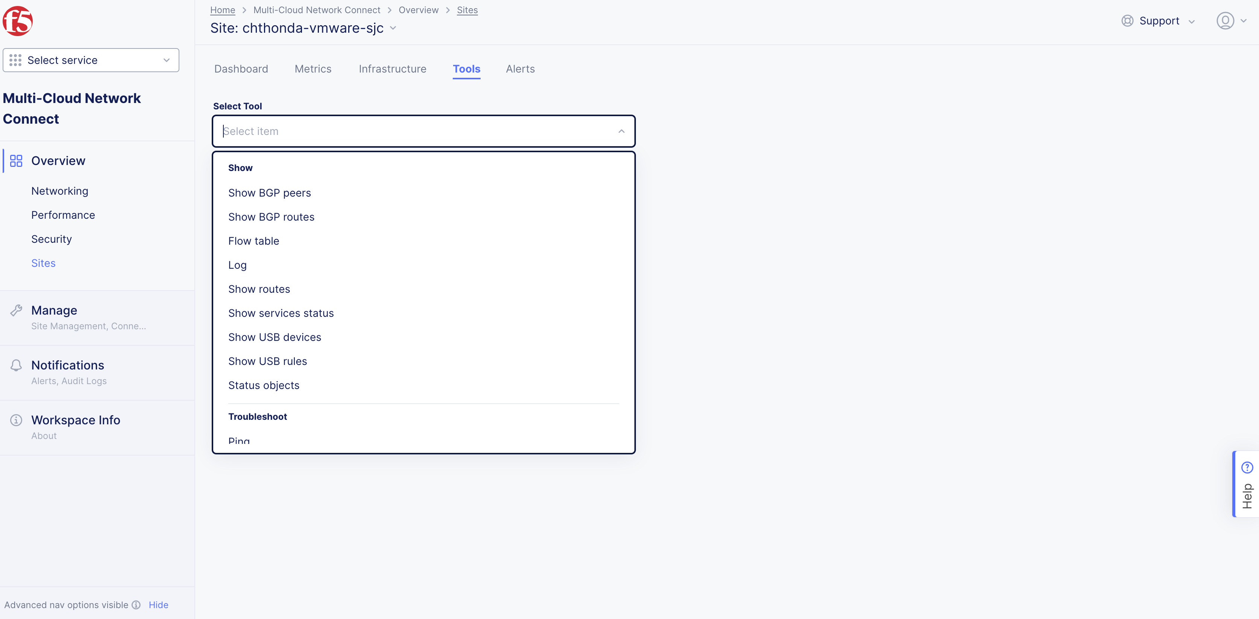
Task: Click the Support headset icon
Action: coord(1127,21)
